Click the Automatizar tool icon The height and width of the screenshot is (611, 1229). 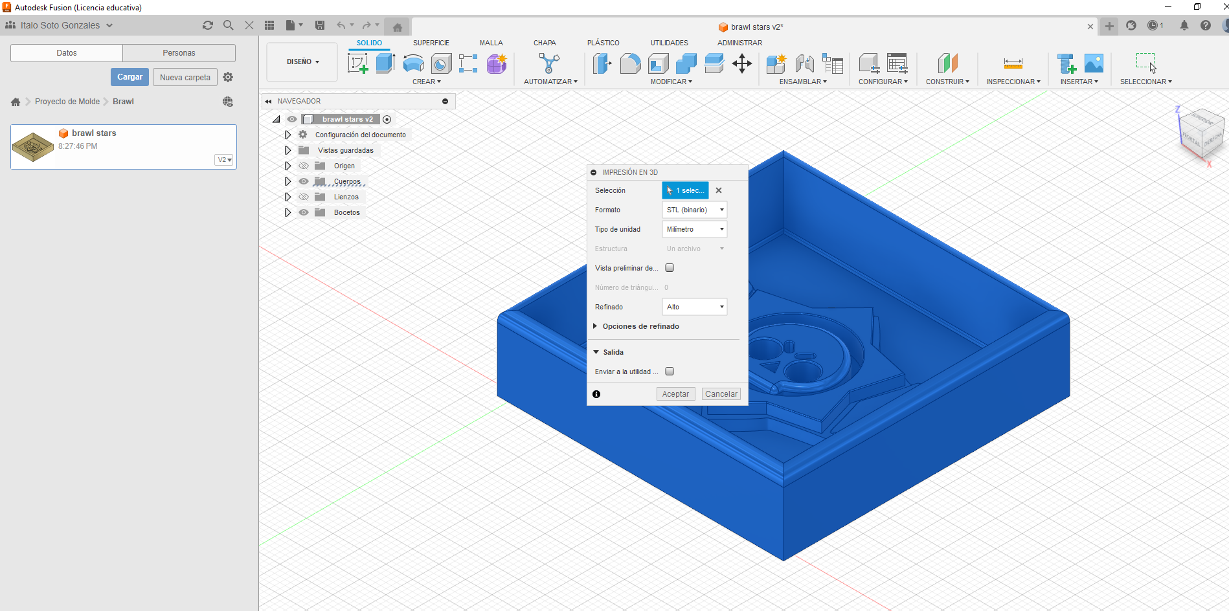click(x=549, y=63)
